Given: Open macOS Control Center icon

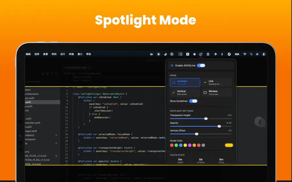Looking at the screenshot, I should tap(264, 54).
